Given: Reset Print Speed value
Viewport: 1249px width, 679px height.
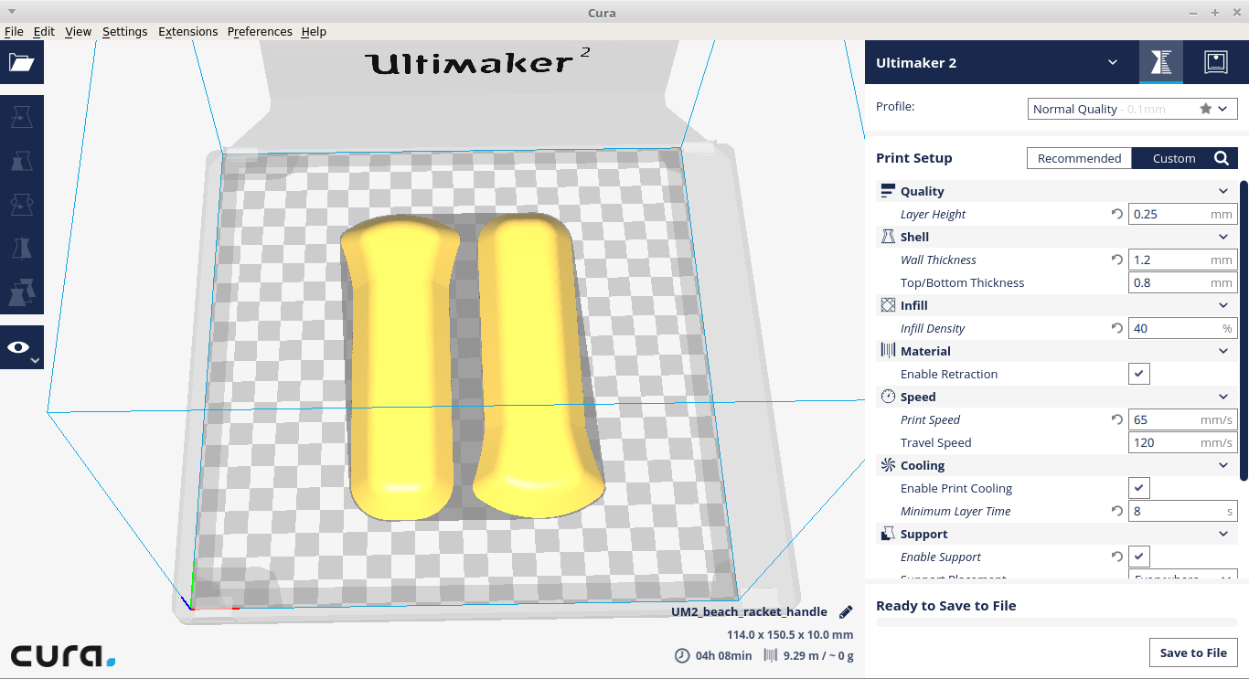Looking at the screenshot, I should pyautogui.click(x=1116, y=419).
